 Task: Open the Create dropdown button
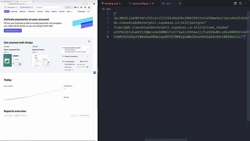tap(69, 7)
